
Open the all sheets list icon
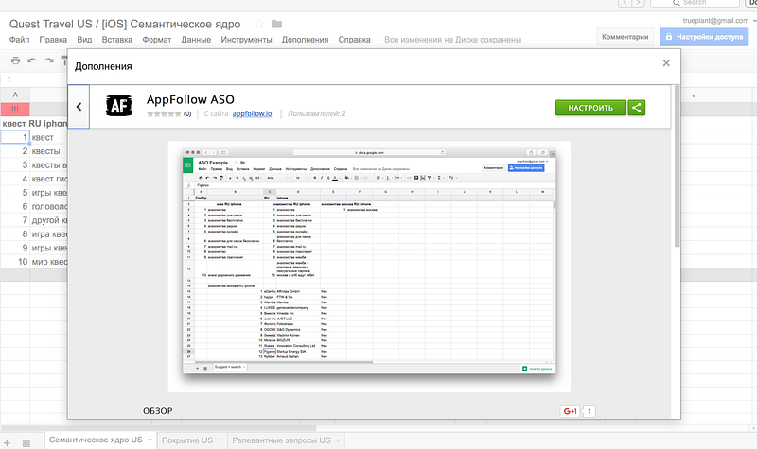point(26,442)
